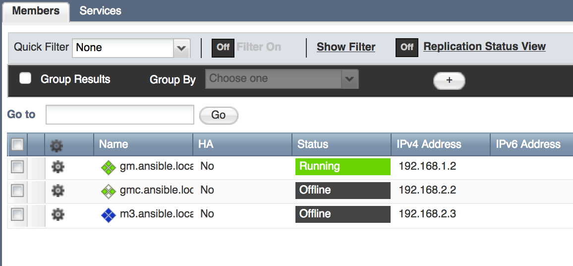Click the Go to input field
This screenshot has height=266, width=573.
click(x=119, y=115)
